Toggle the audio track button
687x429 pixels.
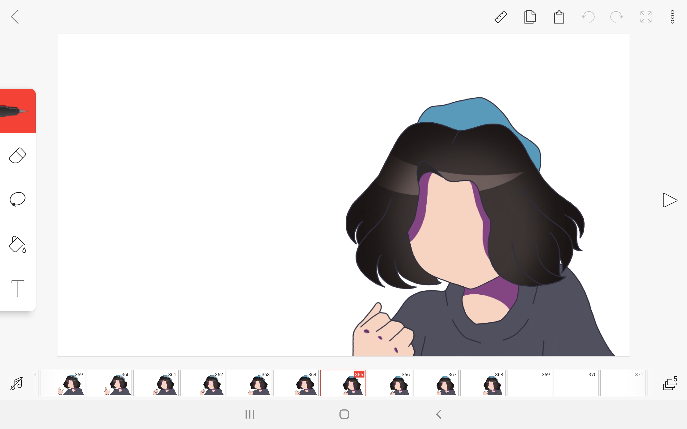pyautogui.click(x=17, y=383)
